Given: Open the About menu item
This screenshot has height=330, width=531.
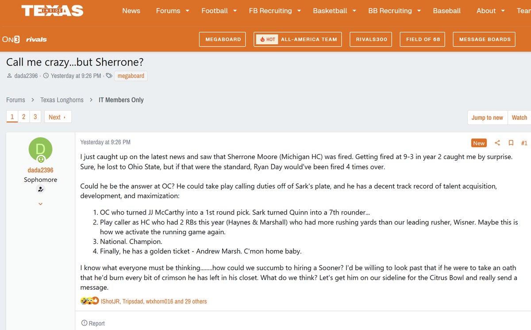Looking at the screenshot, I should (x=486, y=11).
